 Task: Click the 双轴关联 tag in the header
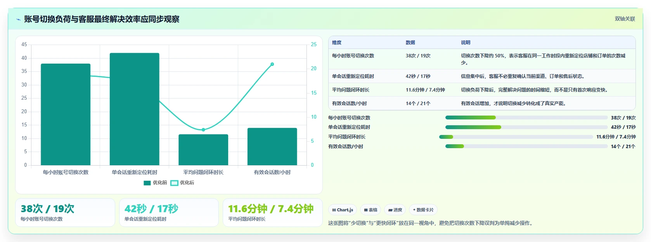(625, 19)
